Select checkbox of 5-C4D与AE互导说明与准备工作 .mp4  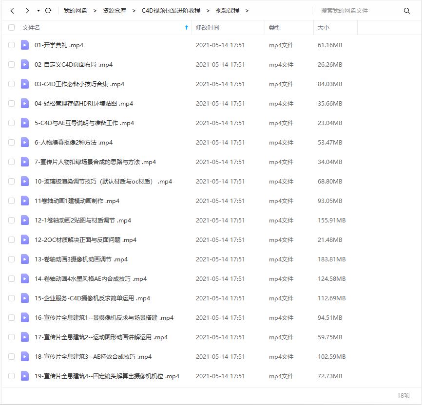point(11,123)
